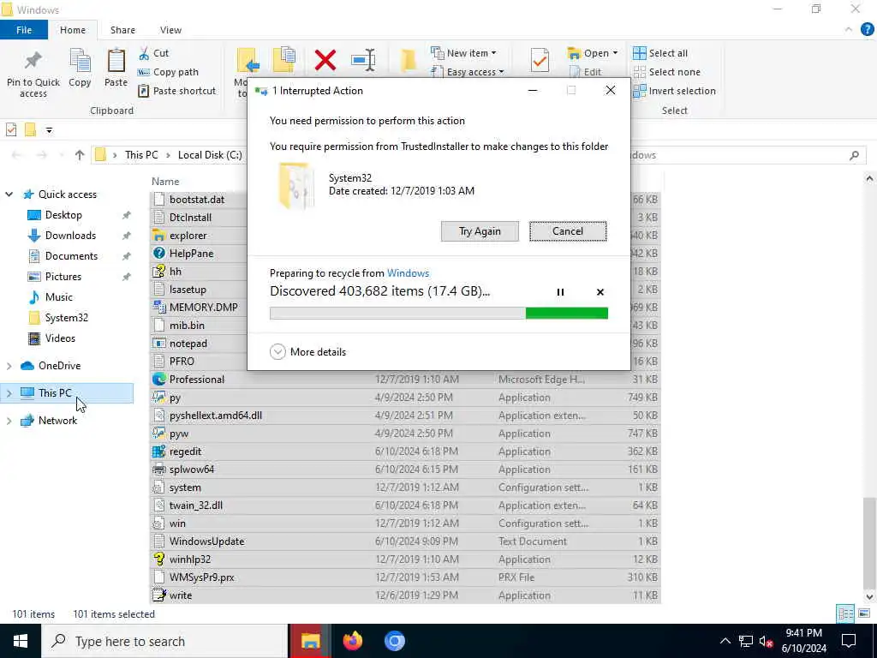
Task: Click the Cancel button in dialog
Action: [568, 231]
